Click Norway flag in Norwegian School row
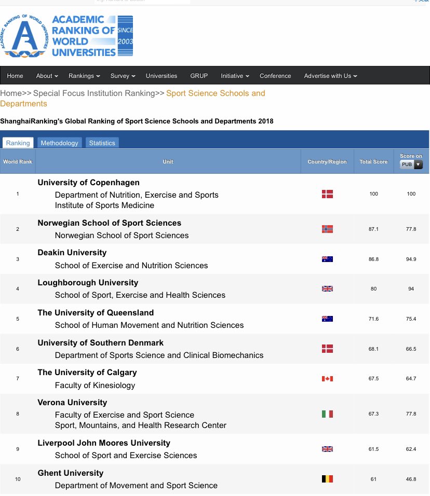The image size is (430, 496). click(327, 229)
